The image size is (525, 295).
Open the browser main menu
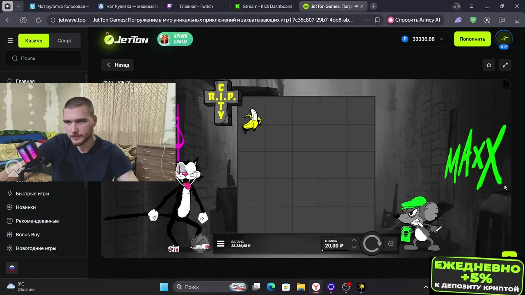point(472,6)
